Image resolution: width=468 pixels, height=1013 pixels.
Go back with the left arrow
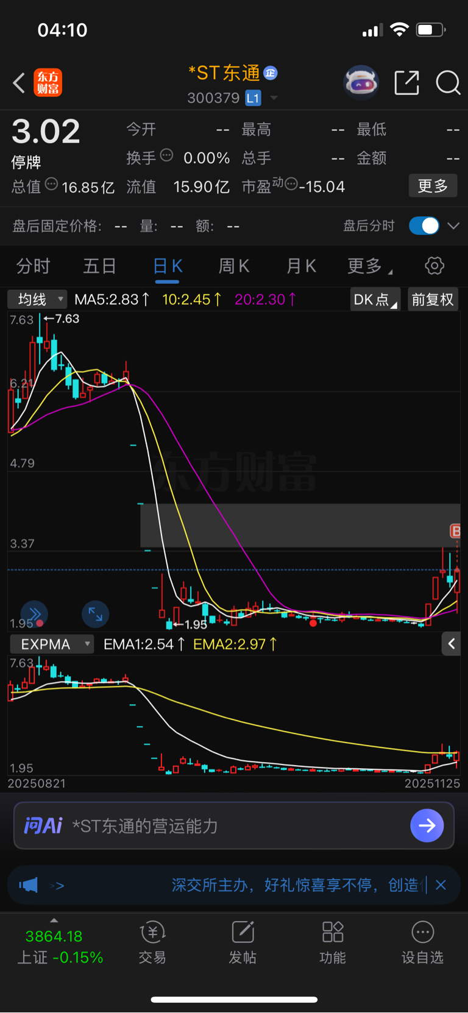[19, 83]
